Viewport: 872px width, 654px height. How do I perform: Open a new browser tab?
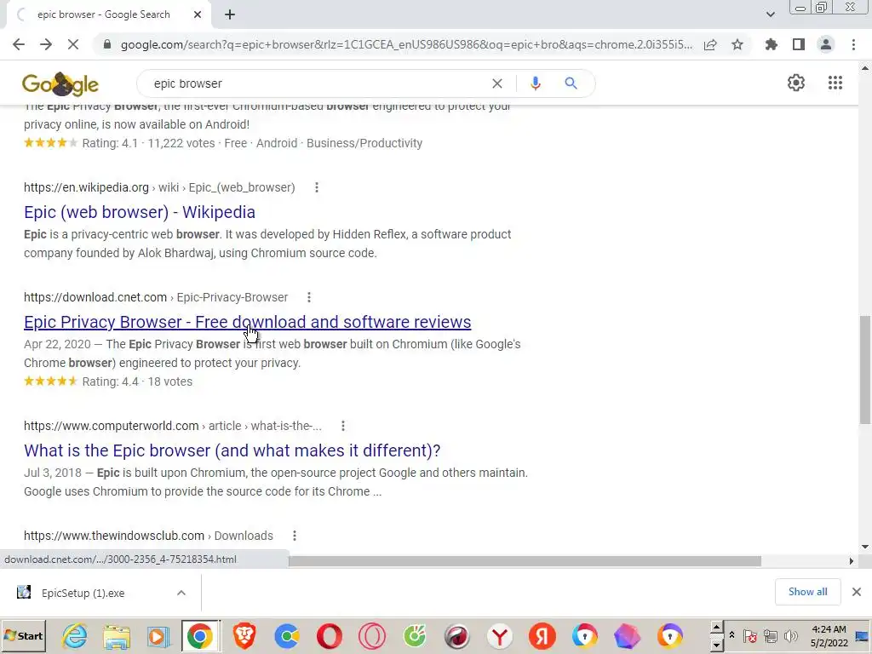(x=230, y=15)
